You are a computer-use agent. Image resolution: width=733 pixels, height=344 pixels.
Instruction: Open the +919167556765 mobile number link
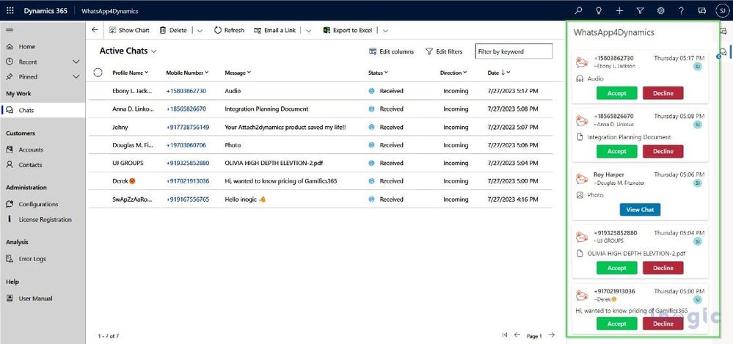[188, 199]
